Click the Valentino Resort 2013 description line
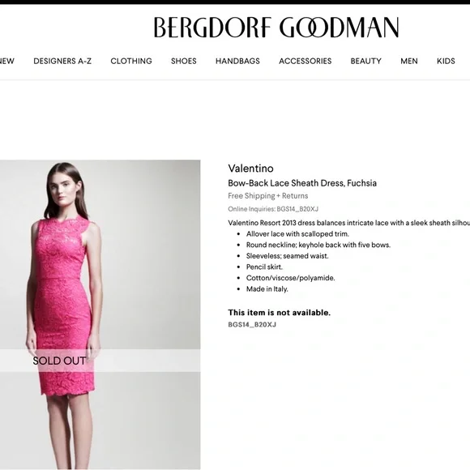Viewport: 470px width, 470px height. coord(349,223)
